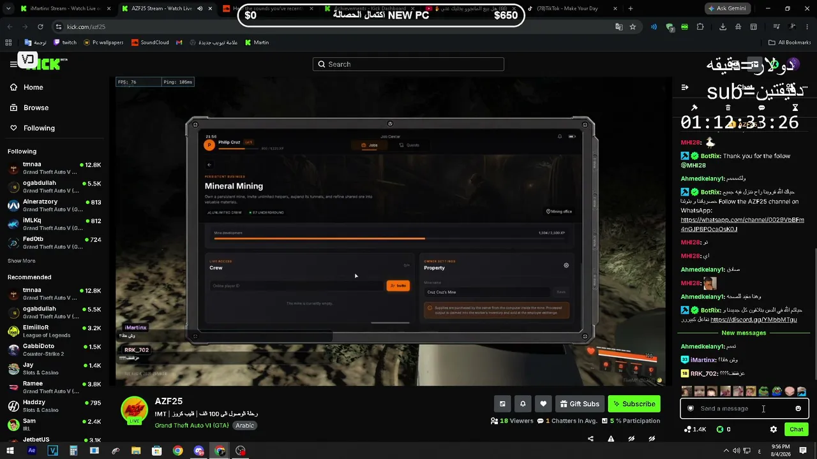Open ogabdullah's channel under Following

pos(54,187)
